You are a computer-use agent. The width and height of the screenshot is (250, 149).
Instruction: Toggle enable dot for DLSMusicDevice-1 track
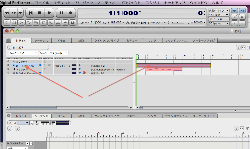click(x=40, y=72)
